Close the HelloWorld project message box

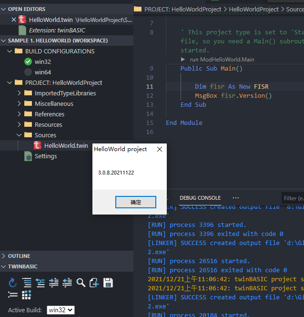point(160,149)
